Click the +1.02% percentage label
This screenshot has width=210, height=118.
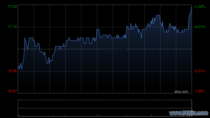point(199,7)
